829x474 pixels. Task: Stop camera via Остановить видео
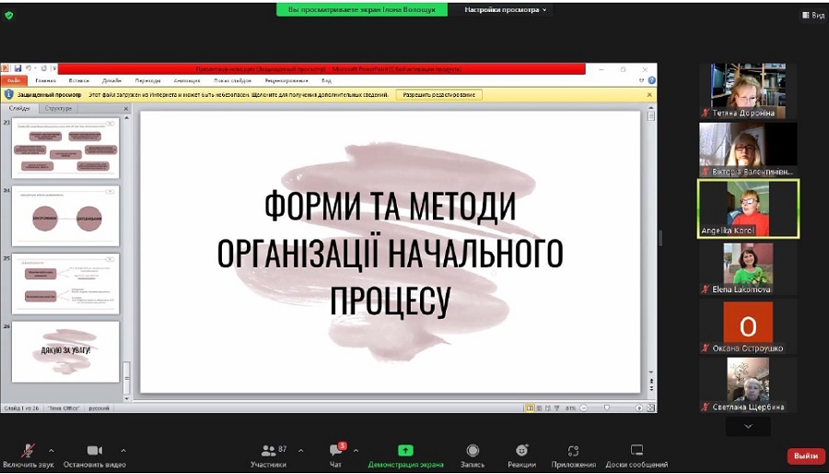[x=94, y=450]
